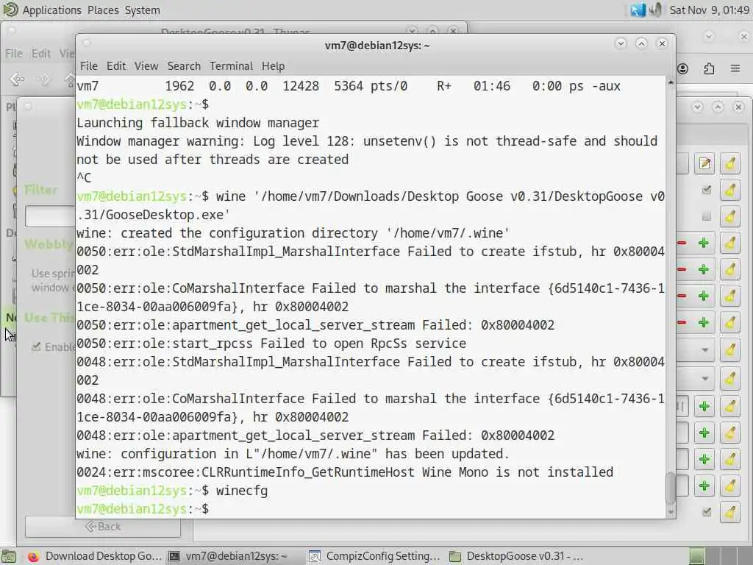The image size is (753, 565).
Task: Open the Places menu in top panel
Action: [x=103, y=10]
